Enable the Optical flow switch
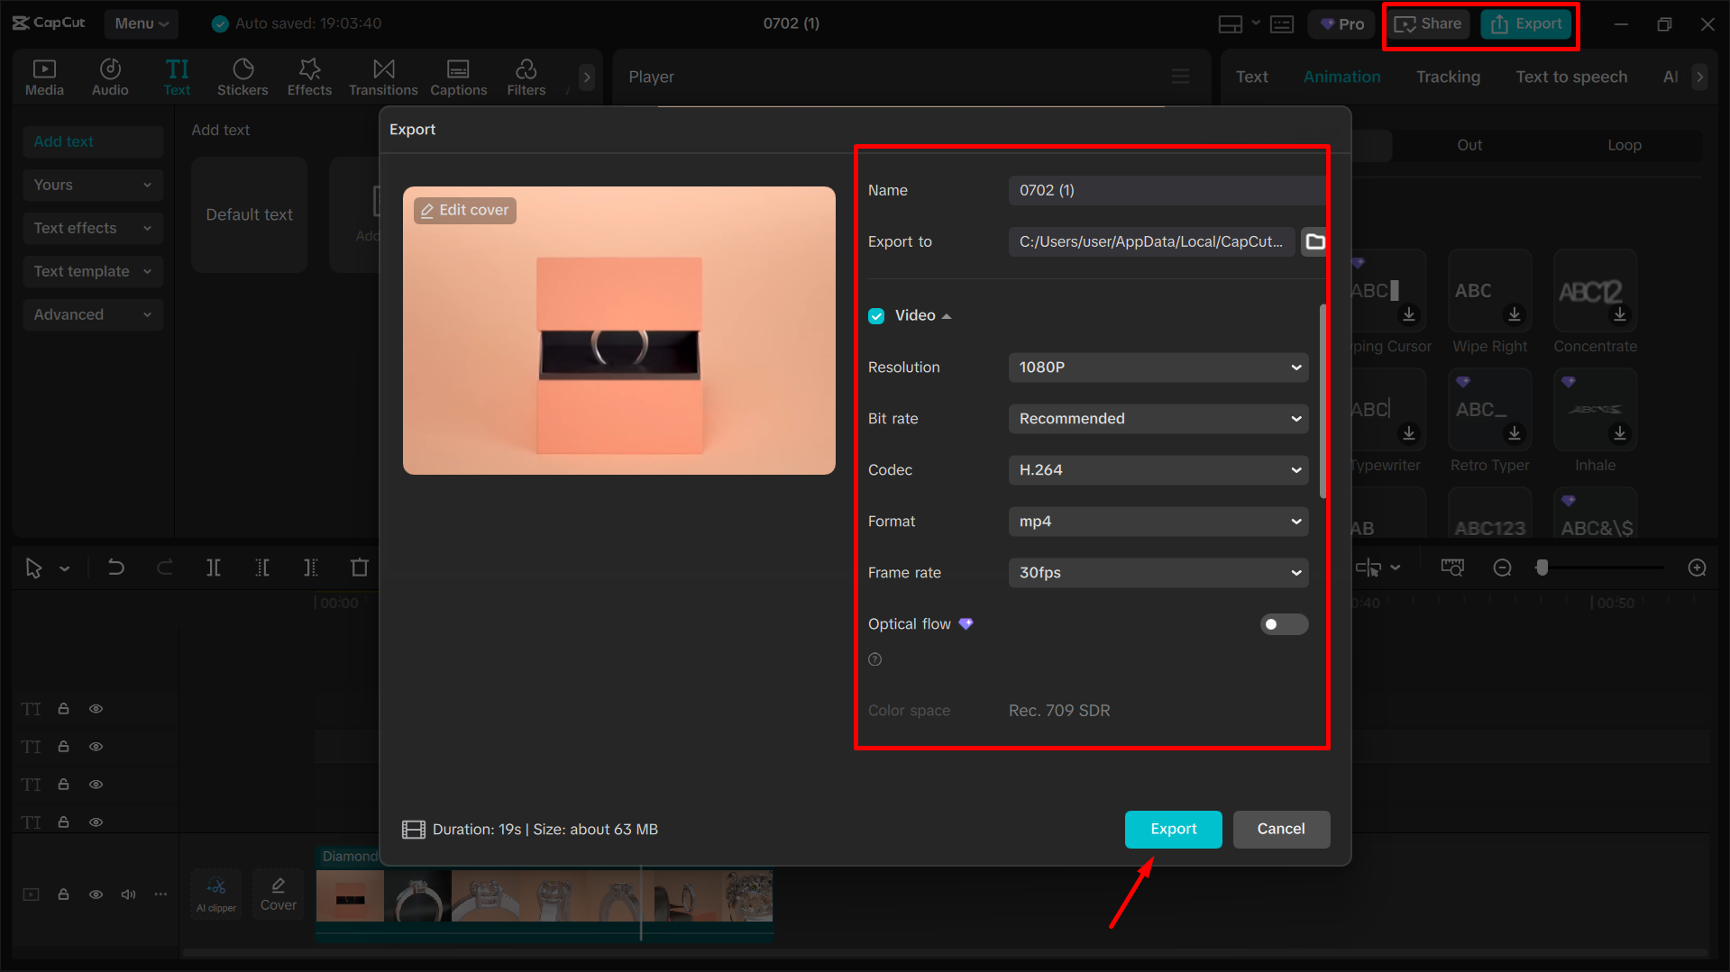This screenshot has width=1730, height=972. (x=1284, y=623)
